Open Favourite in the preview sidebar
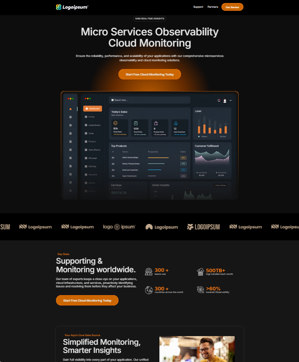This screenshot has width=299, height=362. point(91,175)
